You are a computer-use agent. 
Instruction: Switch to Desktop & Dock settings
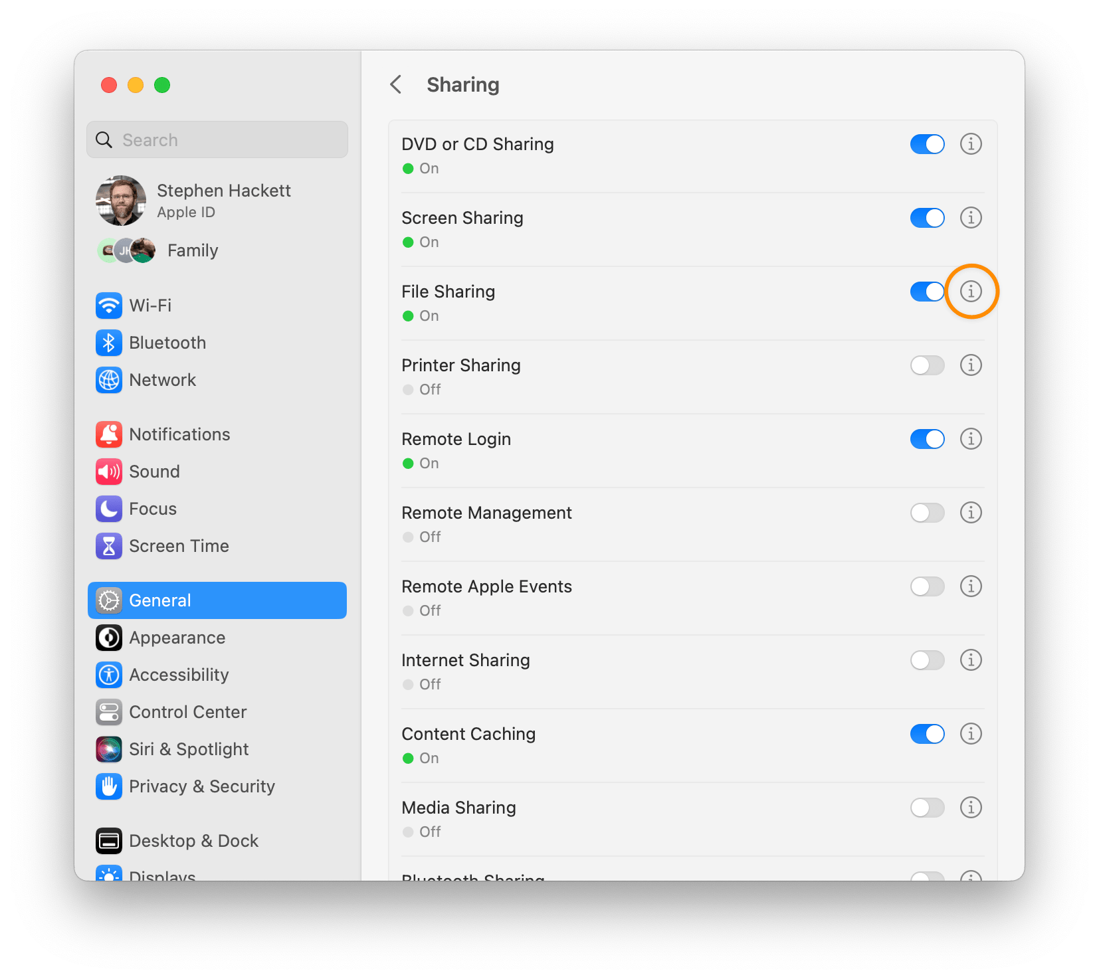coord(194,840)
